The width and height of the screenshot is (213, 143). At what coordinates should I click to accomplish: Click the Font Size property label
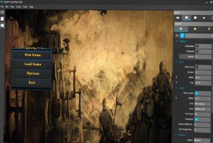tap(189, 114)
